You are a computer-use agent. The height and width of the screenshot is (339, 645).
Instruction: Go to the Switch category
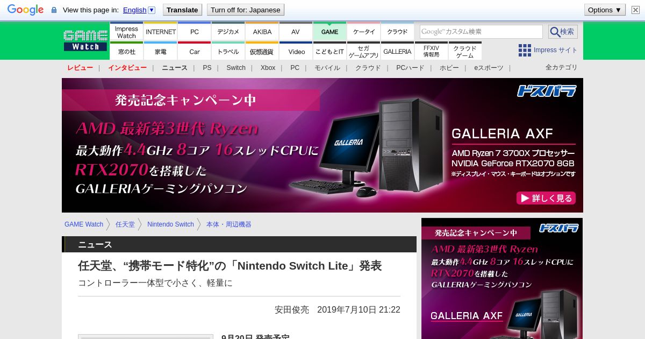[236, 68]
